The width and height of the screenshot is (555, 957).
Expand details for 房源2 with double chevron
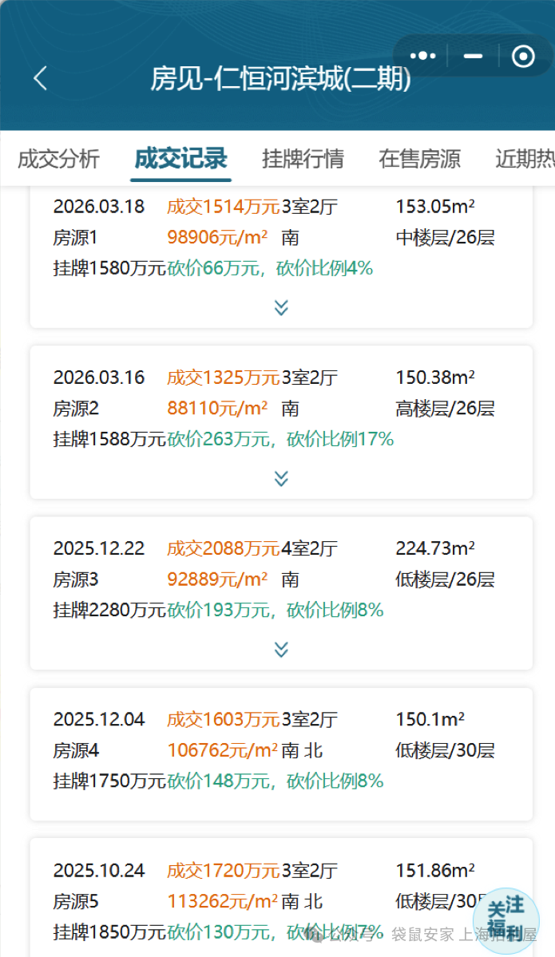pyautogui.click(x=281, y=478)
